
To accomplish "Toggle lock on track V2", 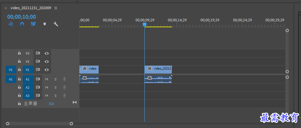I will pos(19,61).
